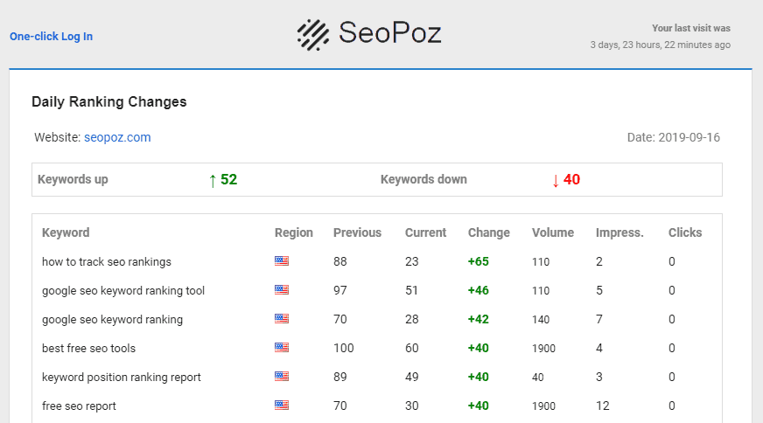Click keyword 'keyword position ranking report'
The image size is (763, 423).
(121, 378)
